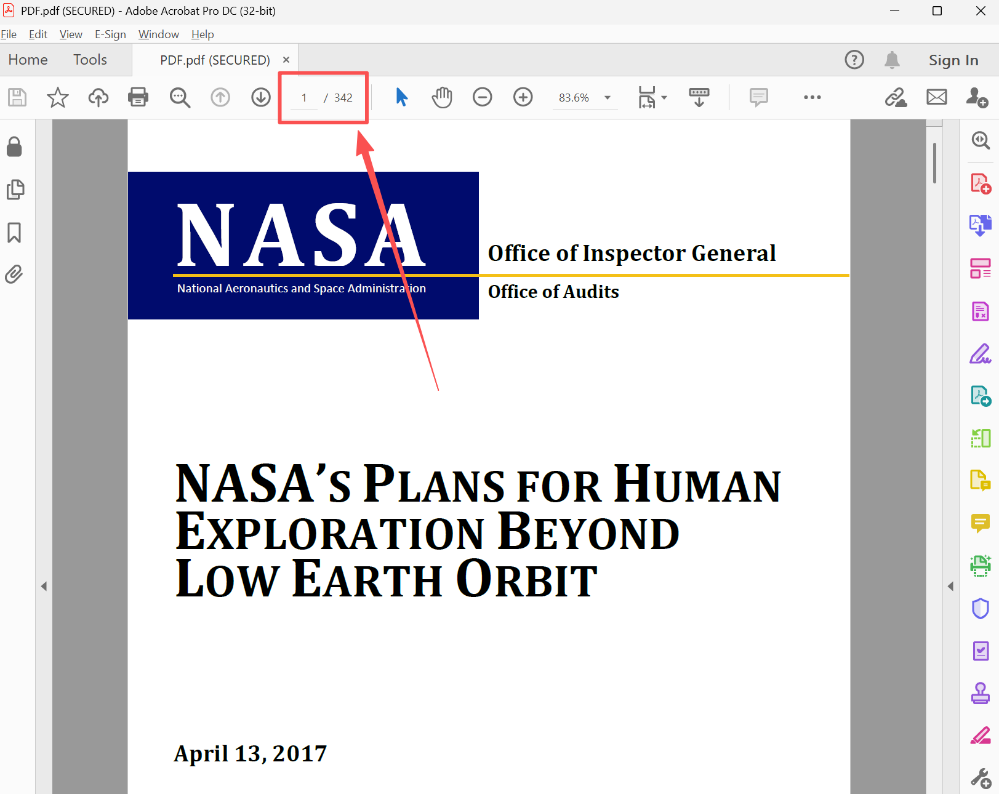Open the Attachments paperclip panel
The image size is (999, 794).
point(14,274)
